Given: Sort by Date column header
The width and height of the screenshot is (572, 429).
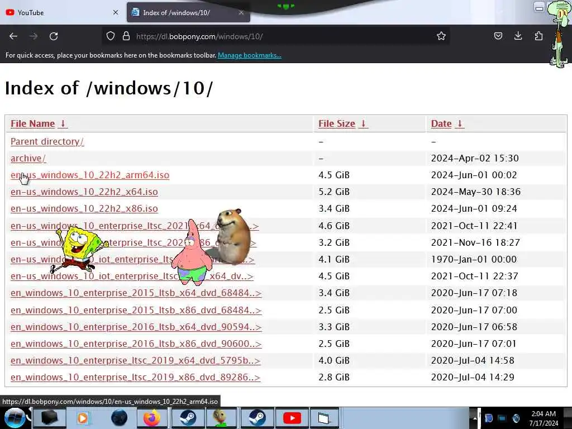Looking at the screenshot, I should coord(447,123).
